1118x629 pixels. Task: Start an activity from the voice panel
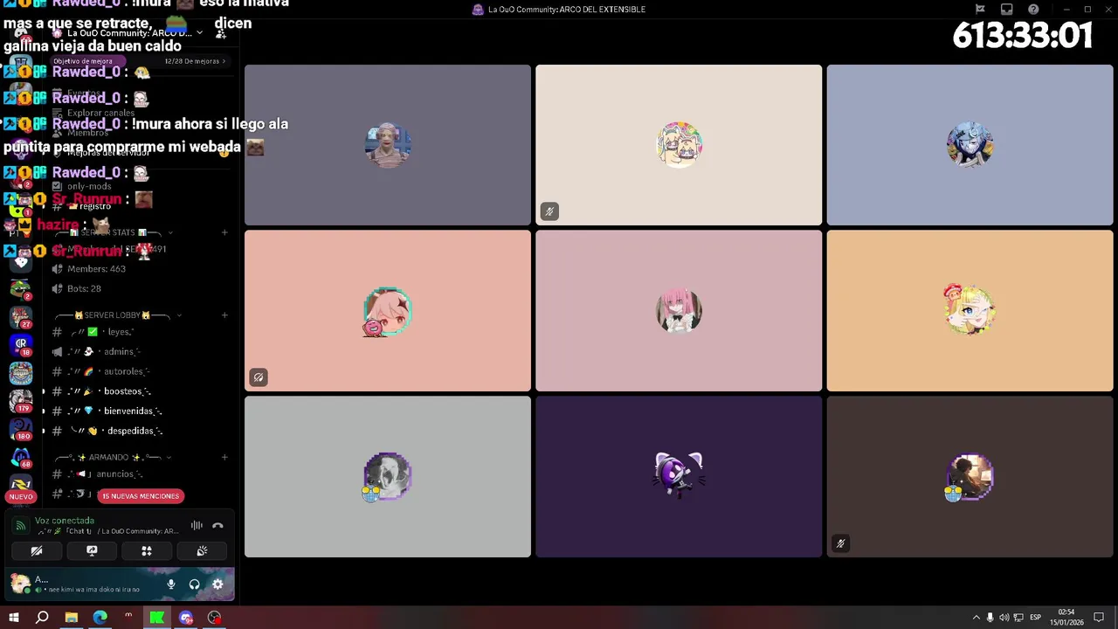click(147, 551)
